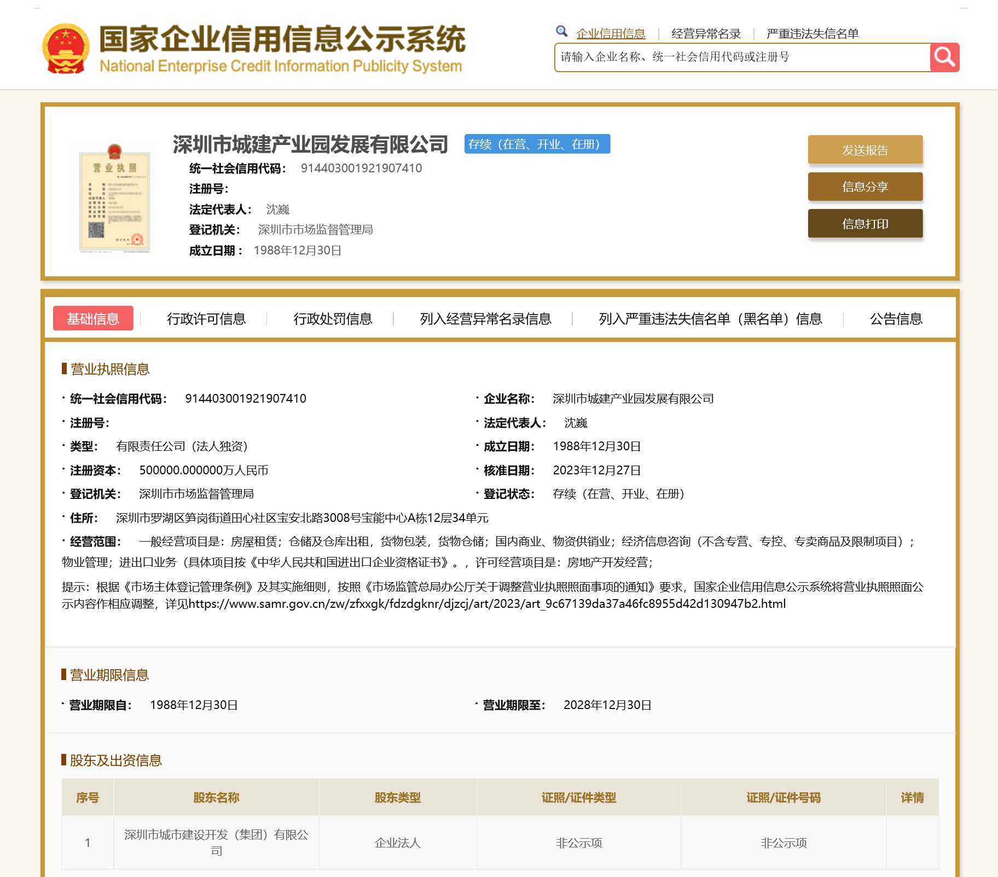Open the 列入经营异常名录信息 tab
Viewport: 998px width, 877px height.
pos(485,318)
